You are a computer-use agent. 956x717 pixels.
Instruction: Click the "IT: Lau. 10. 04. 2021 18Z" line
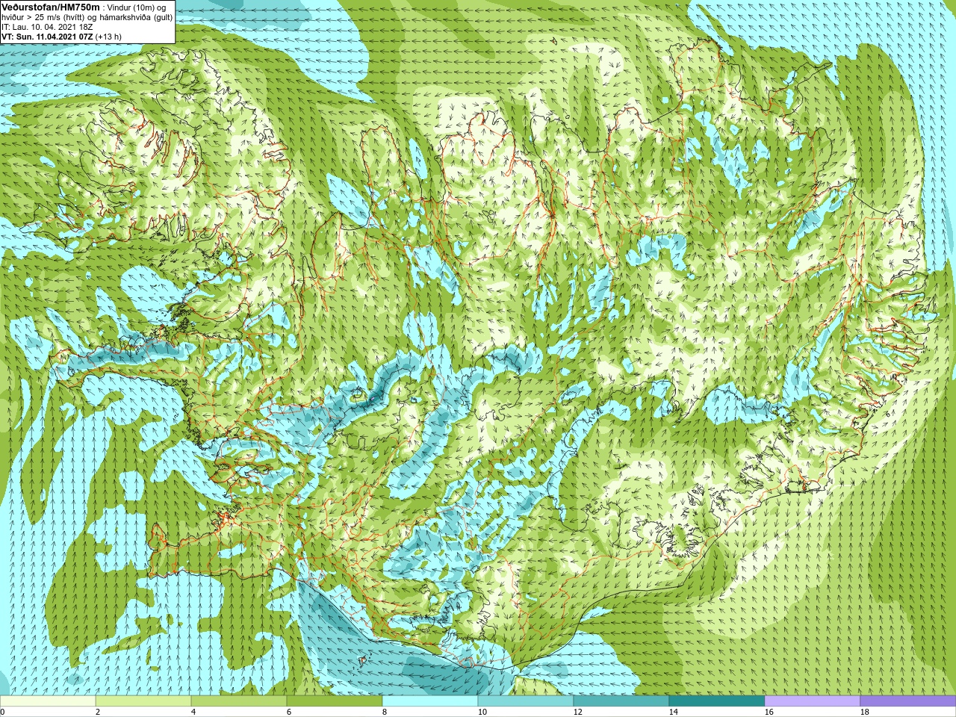pos(47,27)
